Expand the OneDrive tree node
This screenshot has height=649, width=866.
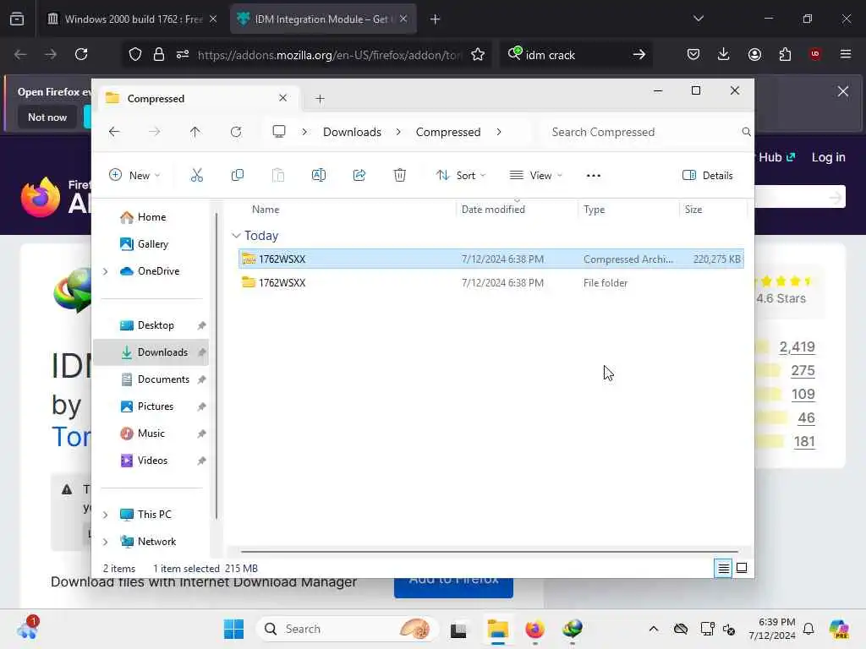tap(105, 271)
